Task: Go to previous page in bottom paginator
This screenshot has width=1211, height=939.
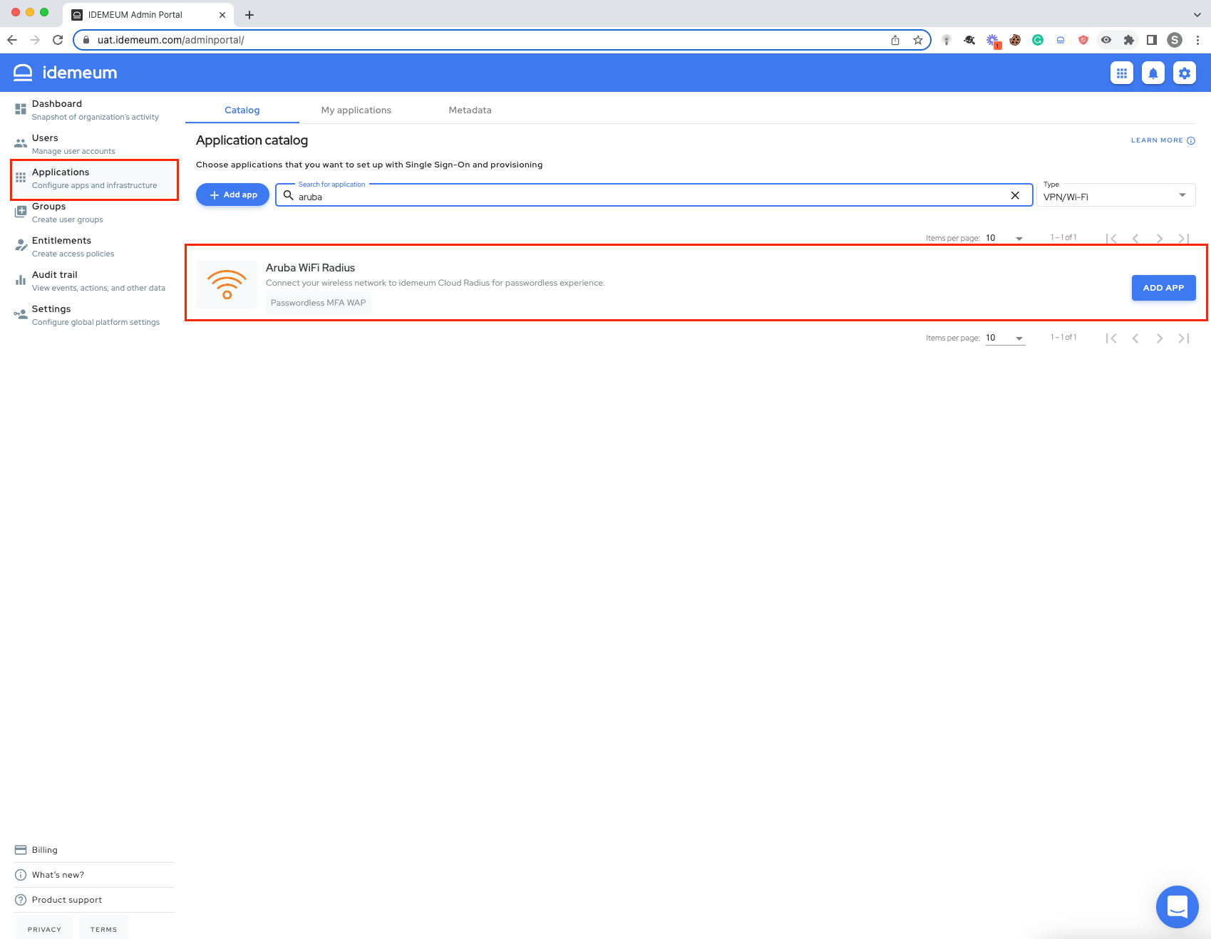Action: coord(1135,338)
